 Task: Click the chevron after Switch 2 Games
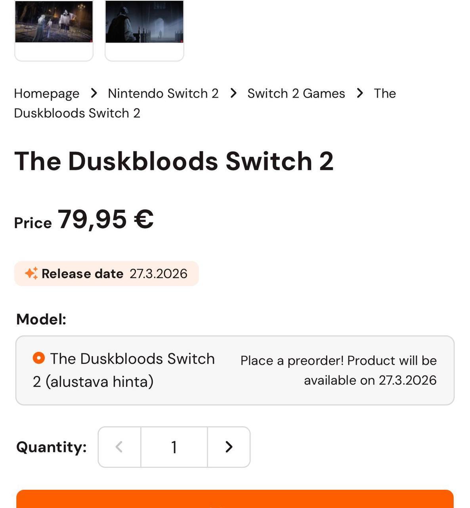click(360, 93)
